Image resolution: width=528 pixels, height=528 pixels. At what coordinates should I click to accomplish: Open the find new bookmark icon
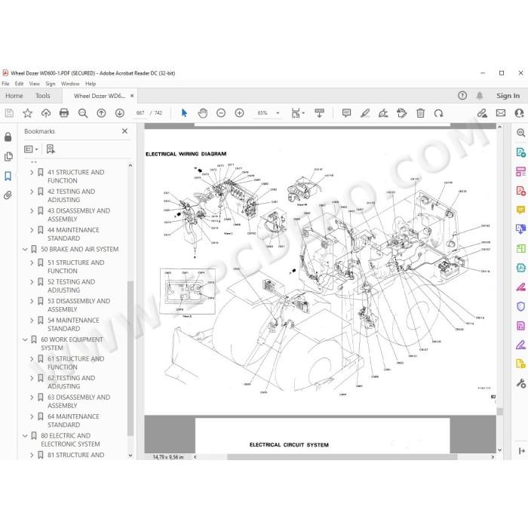[x=51, y=149]
